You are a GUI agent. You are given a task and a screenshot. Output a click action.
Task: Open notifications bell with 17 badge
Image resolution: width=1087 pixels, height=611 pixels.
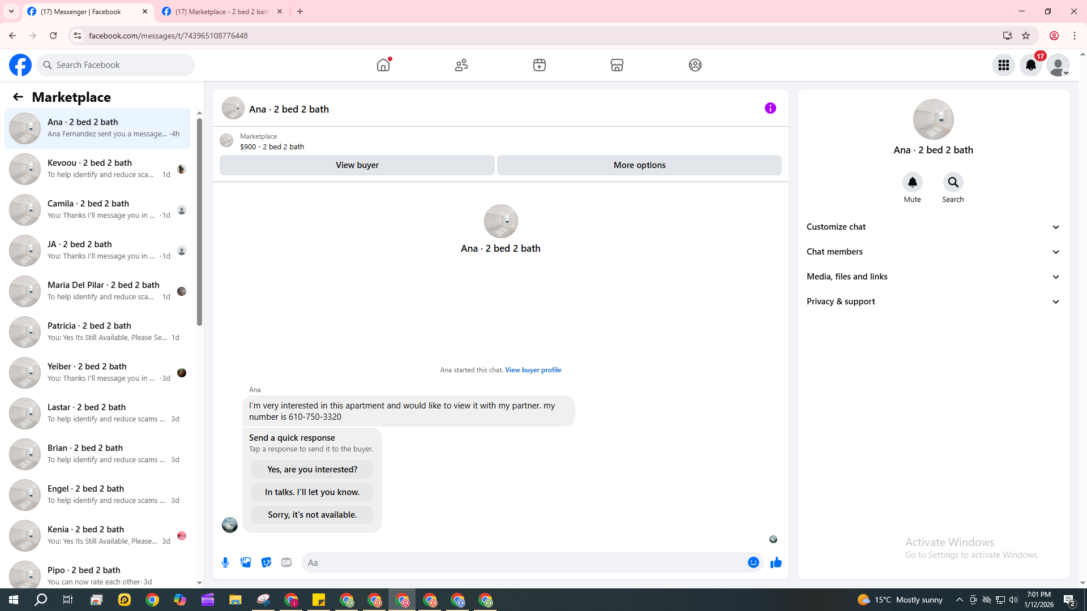1030,65
